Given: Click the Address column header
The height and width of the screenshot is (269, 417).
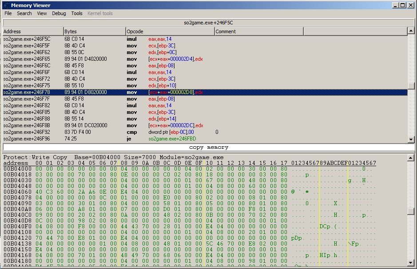Looking at the screenshot, I should [32, 31].
